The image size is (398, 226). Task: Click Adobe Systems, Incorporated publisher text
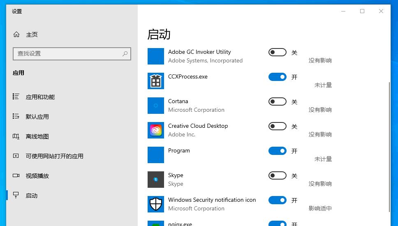(x=205, y=61)
